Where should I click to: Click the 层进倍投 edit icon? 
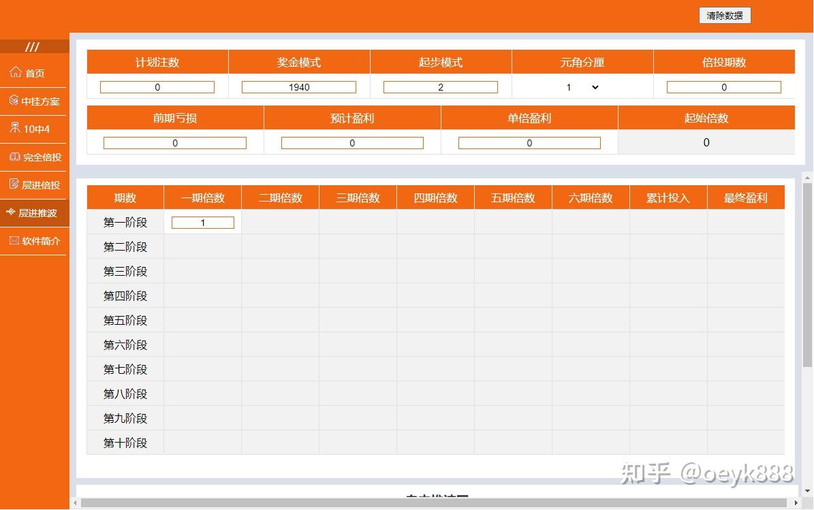click(x=14, y=184)
